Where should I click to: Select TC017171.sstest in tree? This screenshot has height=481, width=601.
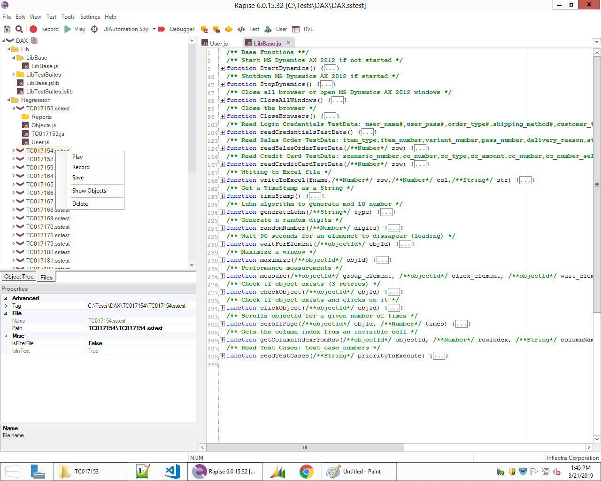click(48, 235)
